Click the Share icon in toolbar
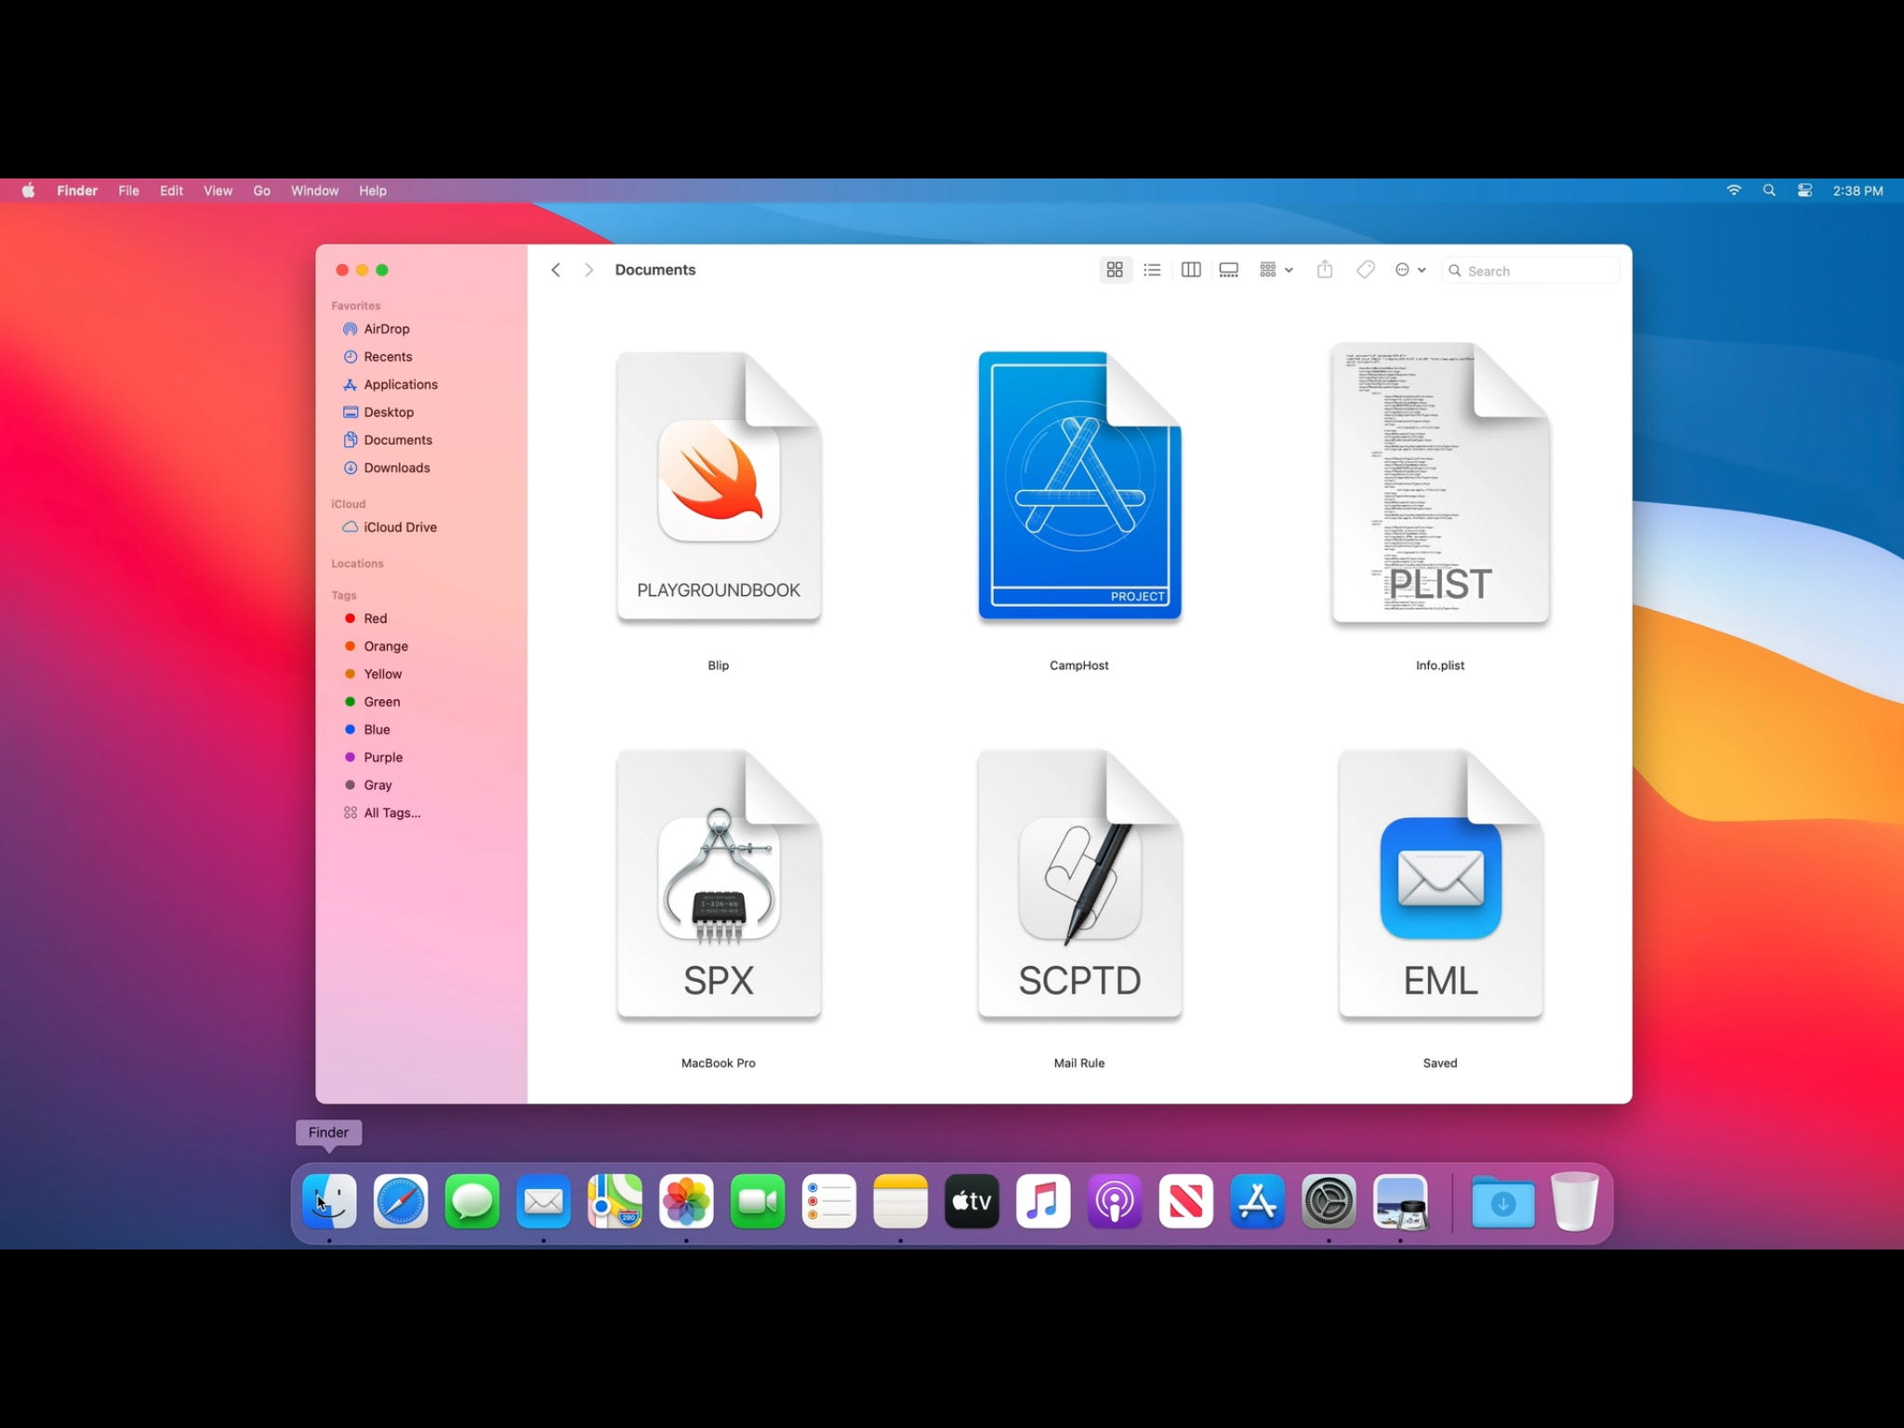Screen dimensions: 1904x1428 click(x=1325, y=270)
